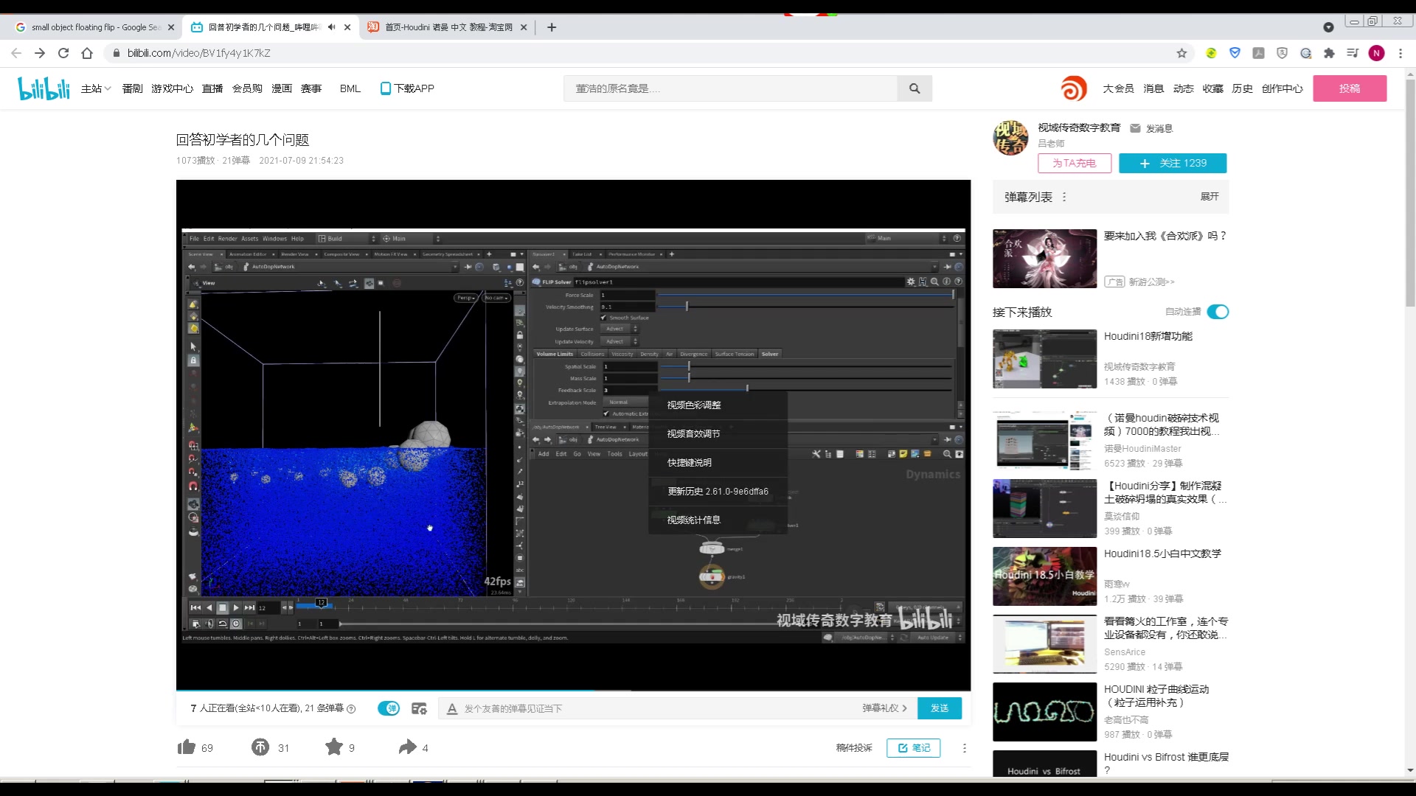Open danmaku settings icon beside toggle
This screenshot has width=1416, height=796.
point(419,708)
